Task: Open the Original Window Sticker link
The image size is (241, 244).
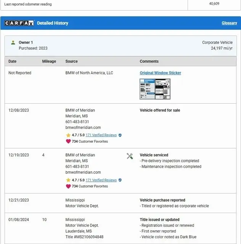Action: point(160,73)
